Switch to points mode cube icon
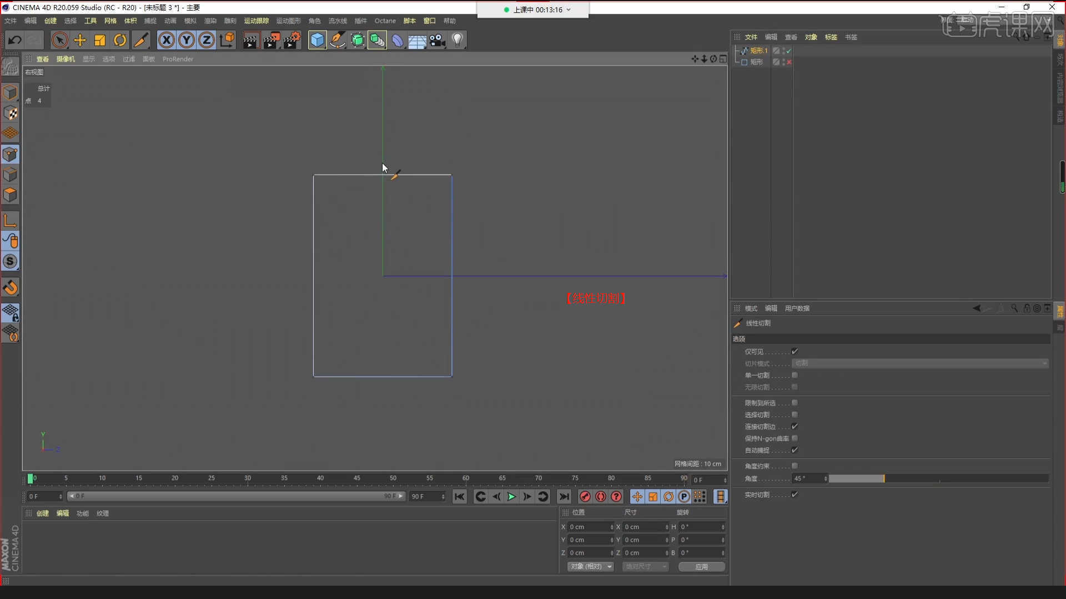The image size is (1066, 599). pos(10,155)
